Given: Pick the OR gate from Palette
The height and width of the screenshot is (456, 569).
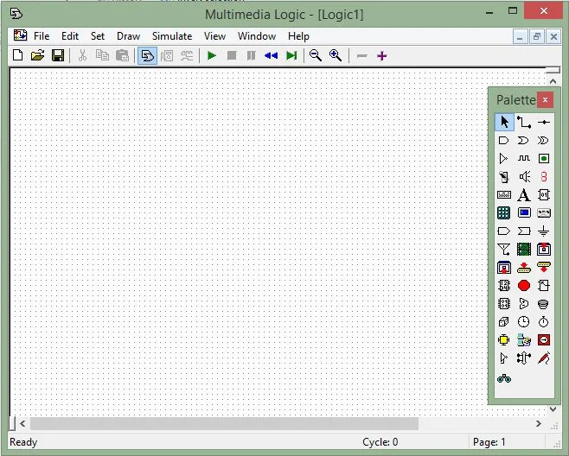Looking at the screenshot, I should (x=524, y=140).
